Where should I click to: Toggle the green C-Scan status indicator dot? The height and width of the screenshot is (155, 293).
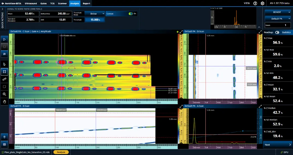[x=177, y=32]
